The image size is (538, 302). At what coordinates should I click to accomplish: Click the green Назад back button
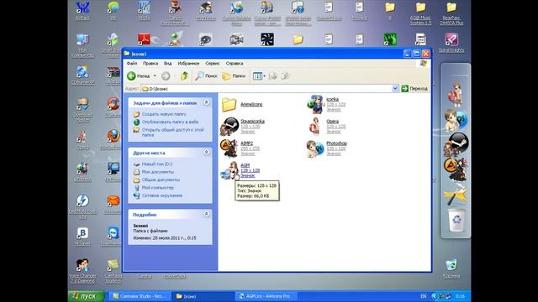point(138,75)
